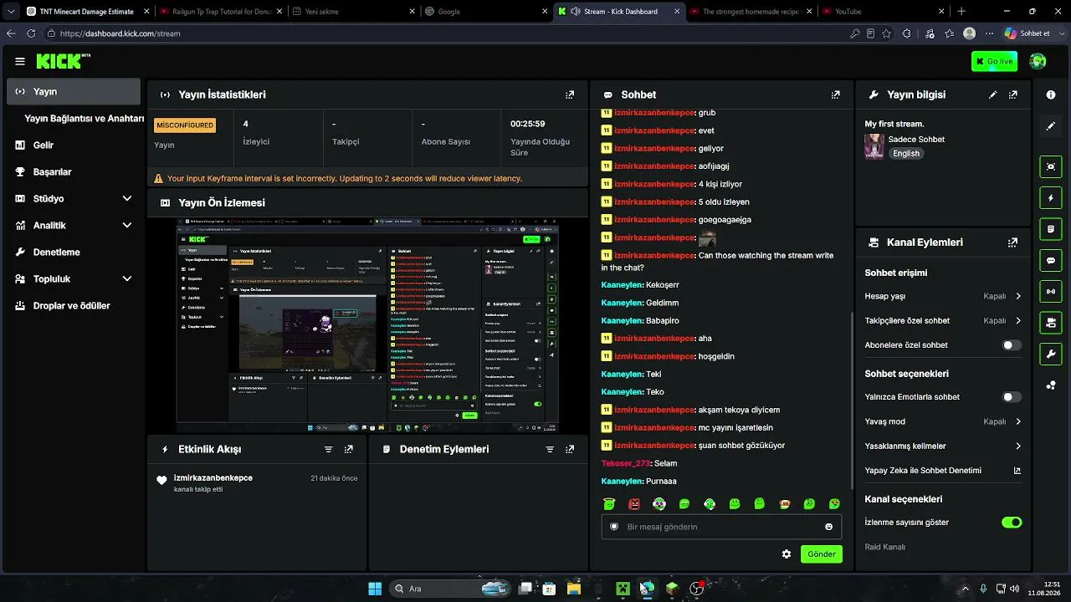Image resolution: width=1071 pixels, height=602 pixels.
Task: Toggle Abonelere özel sohbet switch
Action: pos(1012,345)
